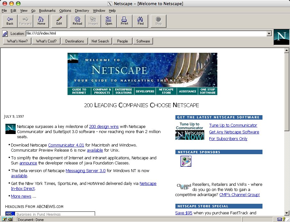
Task: Select Enterprise Solutions banner tab
Action: [124, 91]
